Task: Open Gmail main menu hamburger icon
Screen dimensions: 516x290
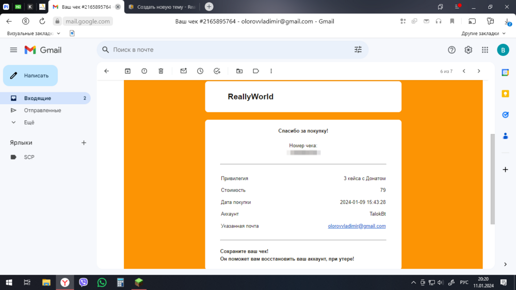Action: click(13, 50)
